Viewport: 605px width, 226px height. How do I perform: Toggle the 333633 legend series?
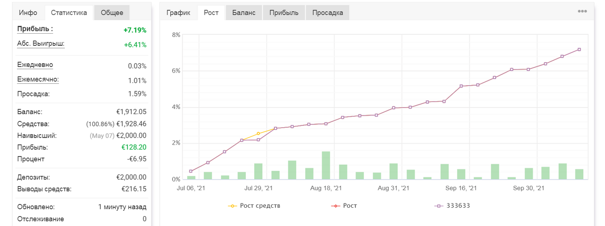click(452, 205)
